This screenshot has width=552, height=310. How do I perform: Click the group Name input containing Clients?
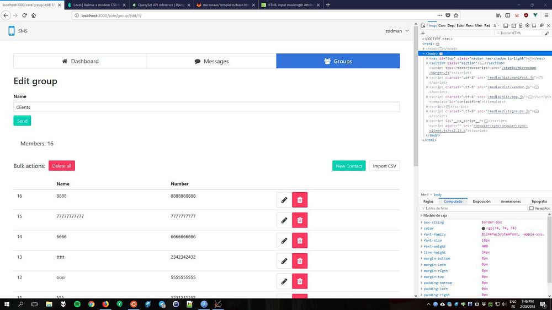(x=206, y=107)
